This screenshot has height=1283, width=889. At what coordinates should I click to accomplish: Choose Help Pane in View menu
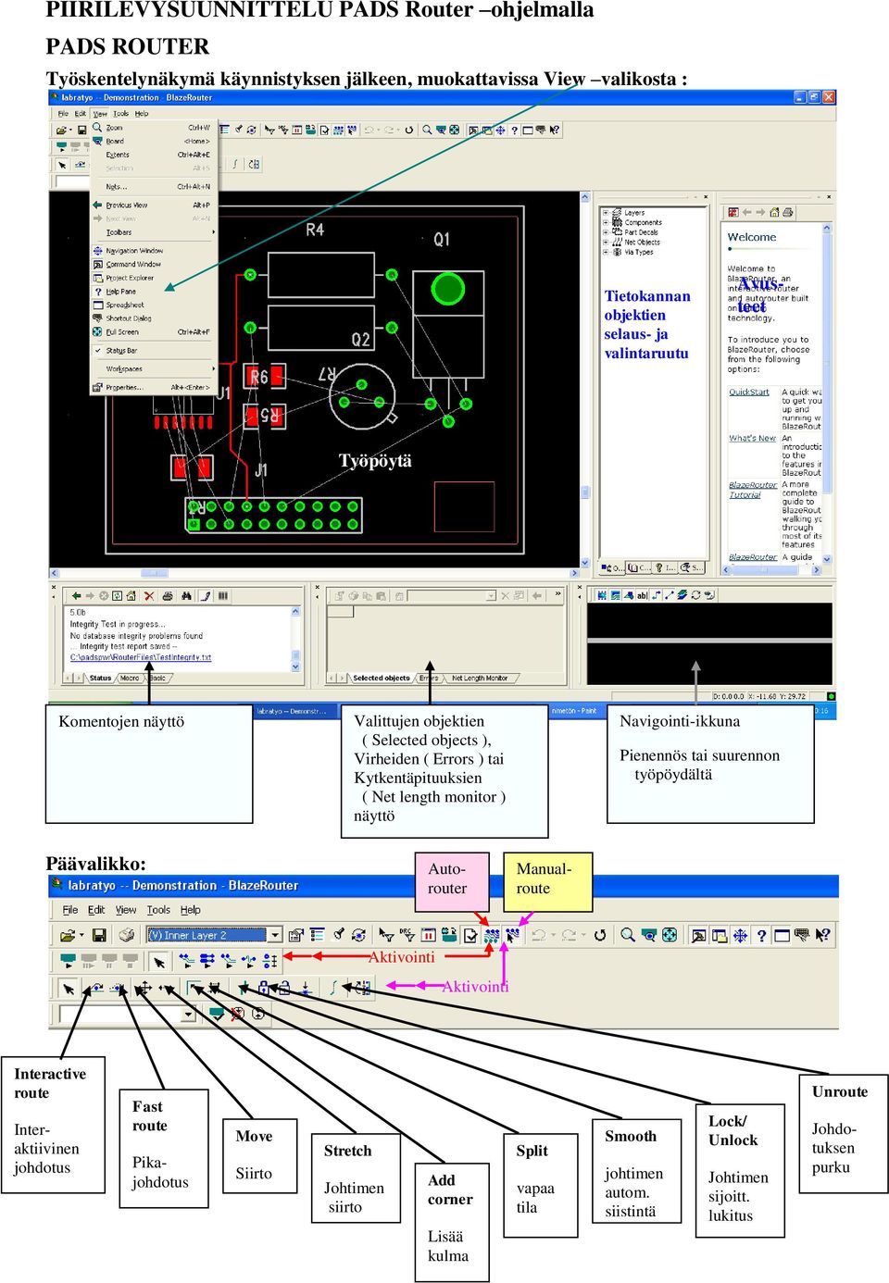coord(153,292)
